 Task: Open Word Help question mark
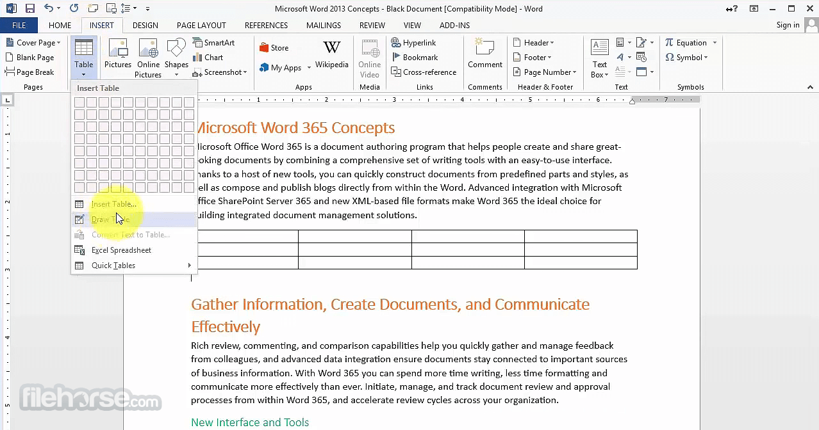pyautogui.click(x=732, y=9)
